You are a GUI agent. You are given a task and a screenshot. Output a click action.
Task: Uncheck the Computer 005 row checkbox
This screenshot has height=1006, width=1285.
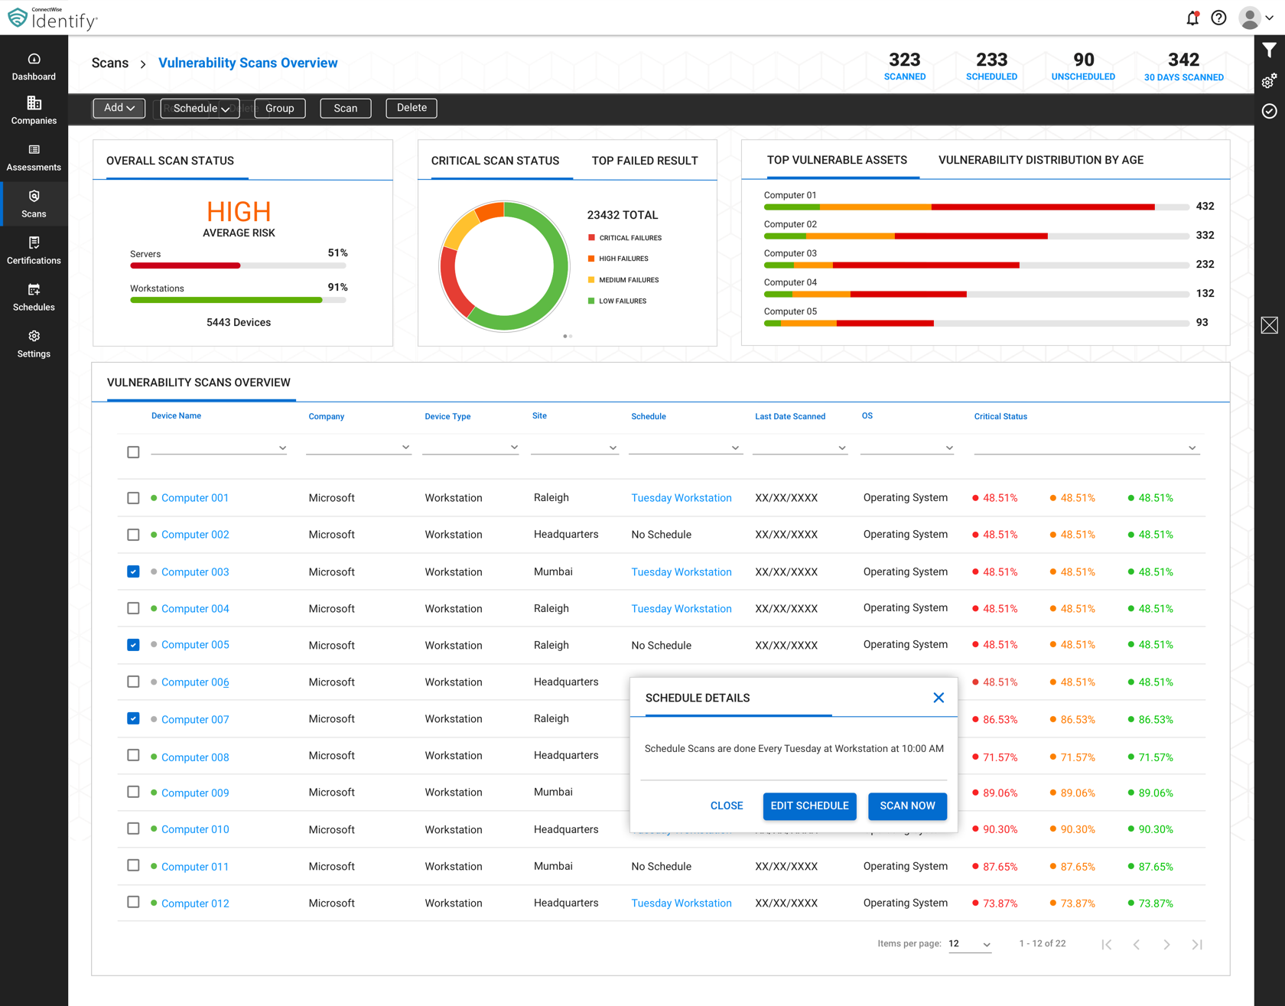coord(133,645)
